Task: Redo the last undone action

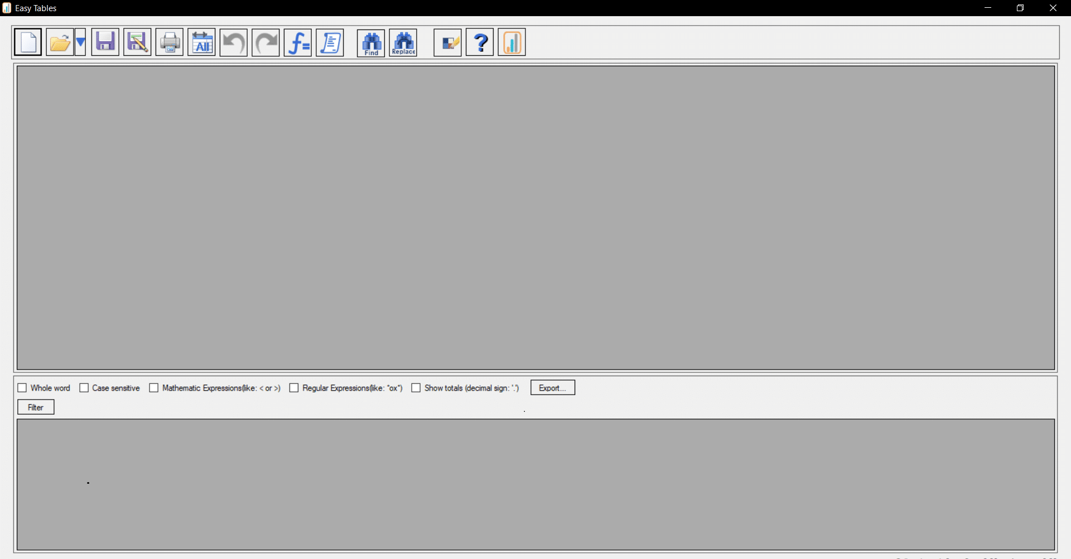Action: pos(266,42)
